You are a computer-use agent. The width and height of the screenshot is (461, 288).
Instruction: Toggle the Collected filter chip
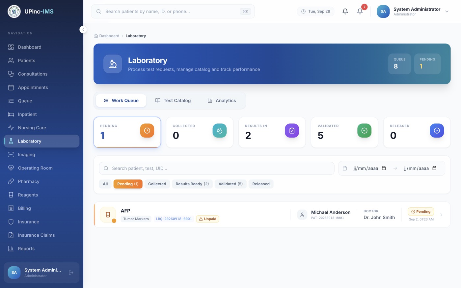coord(157,184)
